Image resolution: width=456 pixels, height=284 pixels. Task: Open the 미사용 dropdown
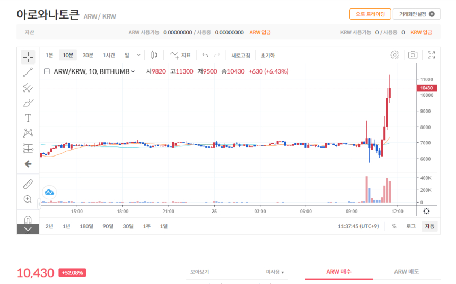click(x=274, y=272)
